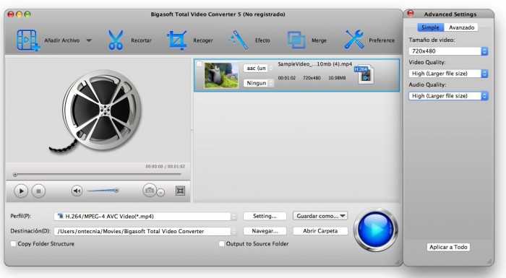The image size is (506, 278).
Task: Stop the video preview
Action: pos(38,191)
